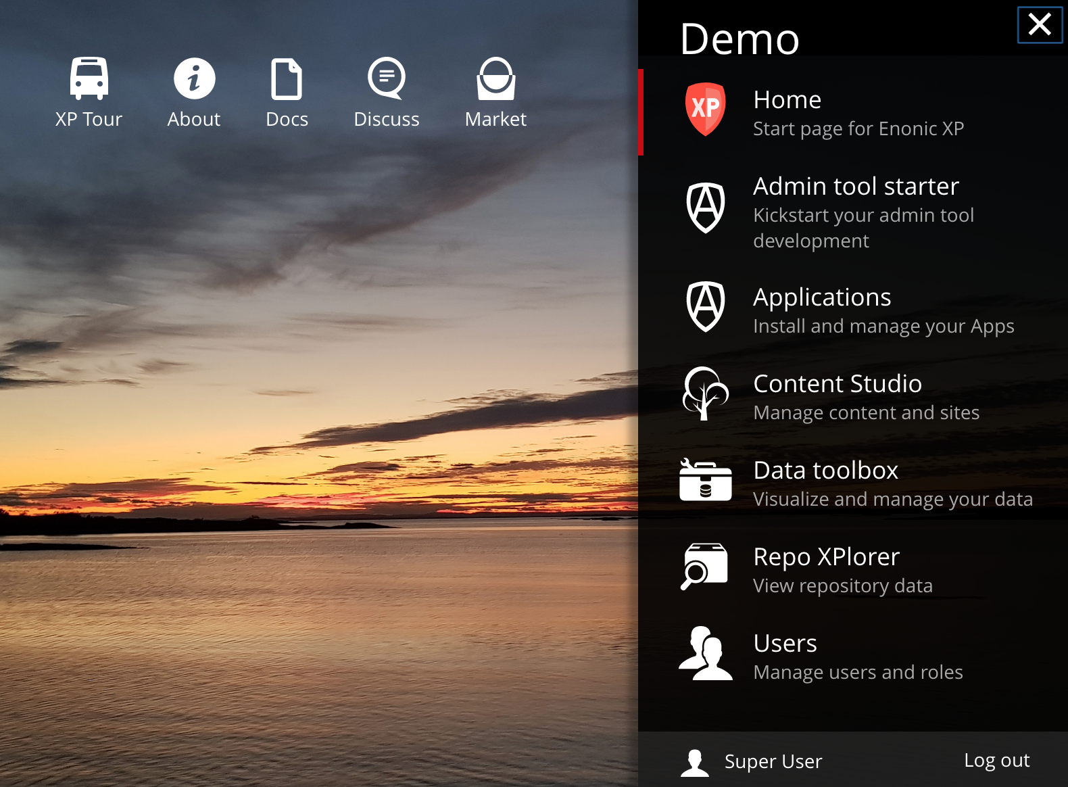The height and width of the screenshot is (787, 1068).
Task: Open the Docs document icon
Action: coord(287,79)
